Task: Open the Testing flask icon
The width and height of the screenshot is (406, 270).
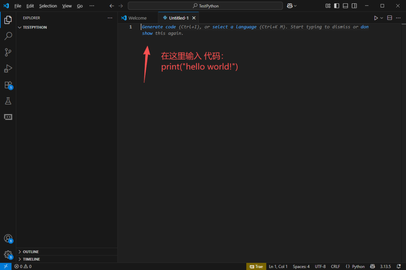Action: (x=8, y=101)
